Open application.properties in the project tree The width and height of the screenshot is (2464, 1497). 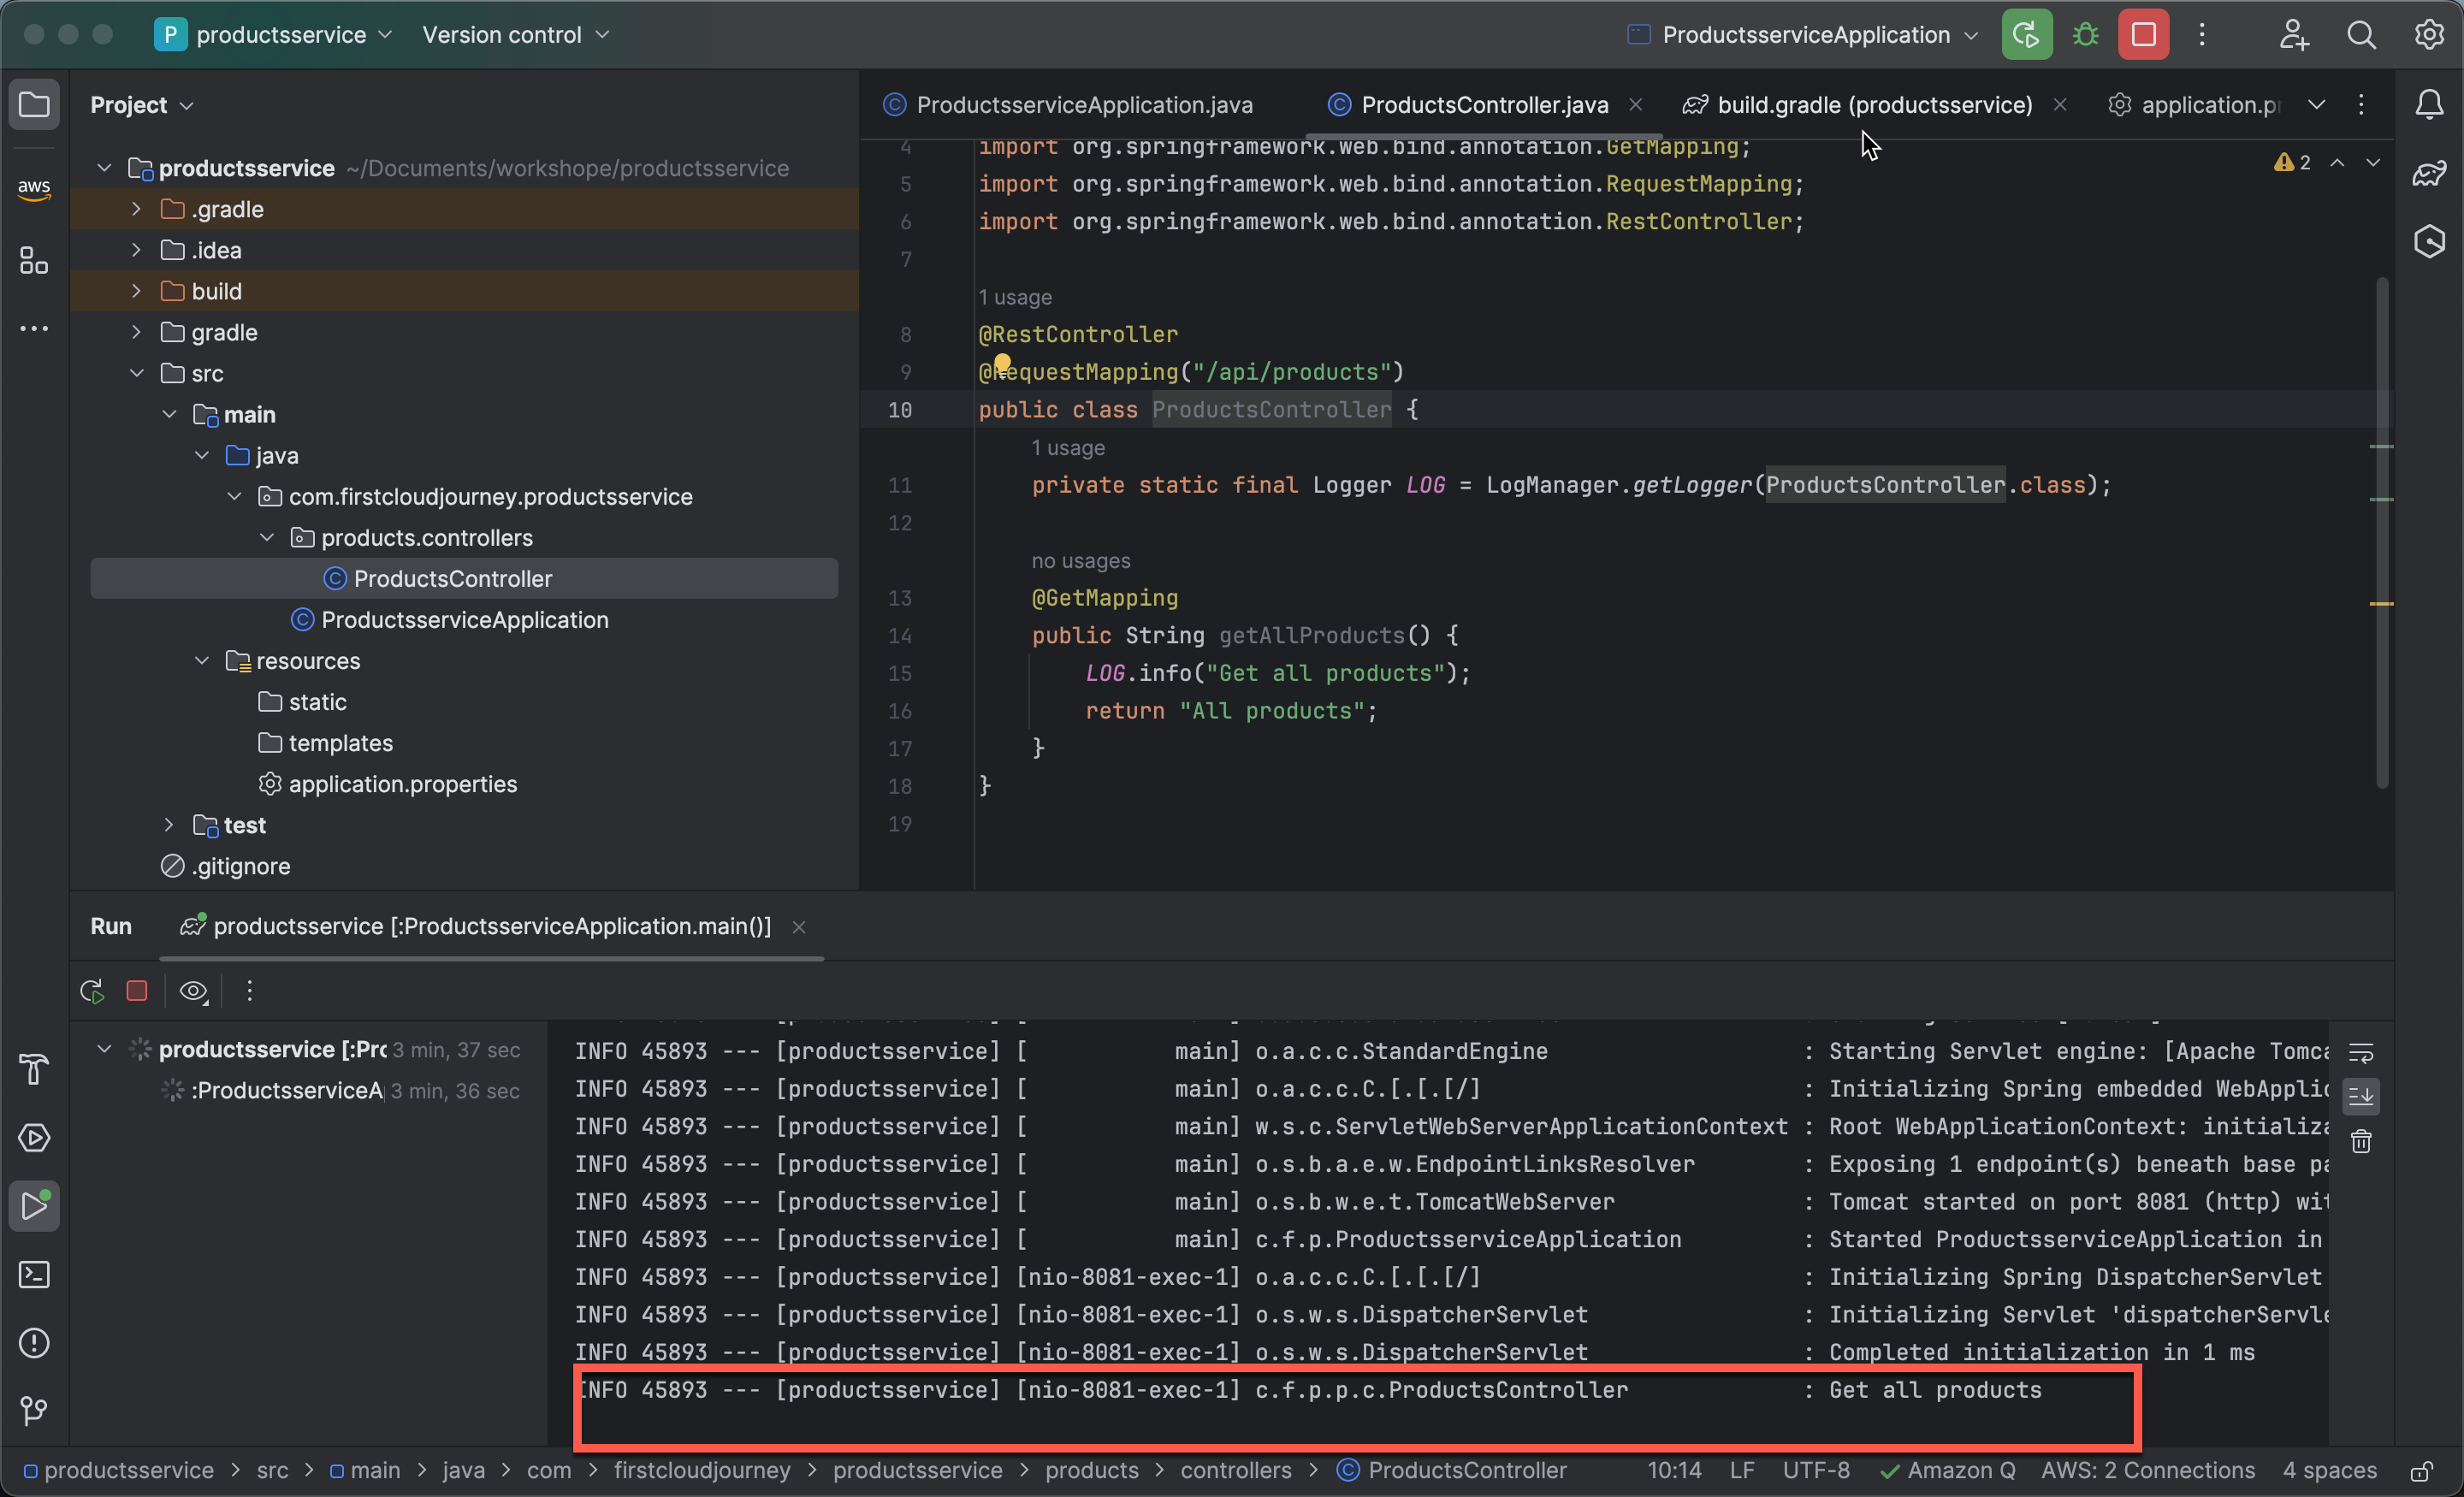(388, 784)
